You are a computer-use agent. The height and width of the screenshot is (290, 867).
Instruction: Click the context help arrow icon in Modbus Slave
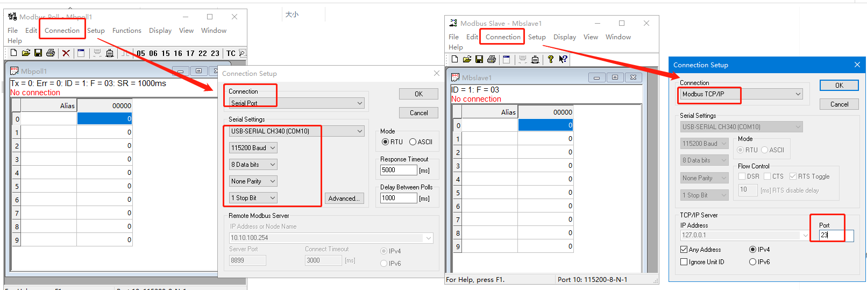point(563,59)
